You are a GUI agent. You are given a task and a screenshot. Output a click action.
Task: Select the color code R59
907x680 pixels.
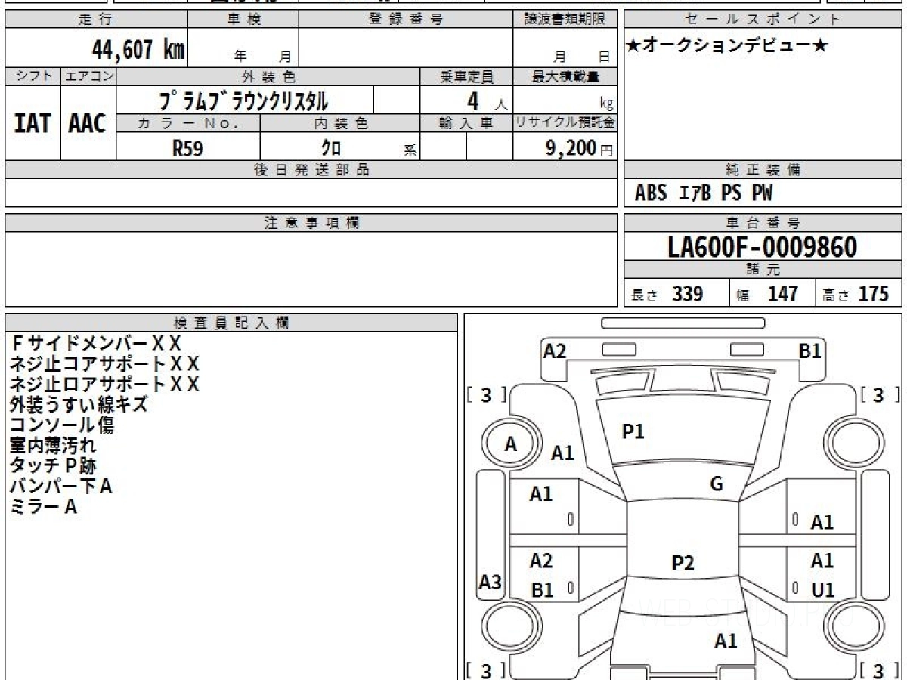coord(187,148)
